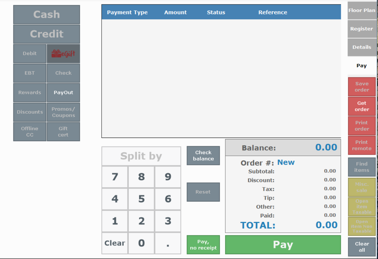
Task: Tap keypad digit 9
Action: coord(168,177)
